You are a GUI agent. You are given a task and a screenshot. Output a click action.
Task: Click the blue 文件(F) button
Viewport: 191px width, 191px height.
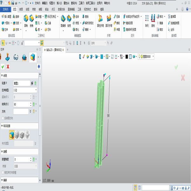tap(6, 9)
